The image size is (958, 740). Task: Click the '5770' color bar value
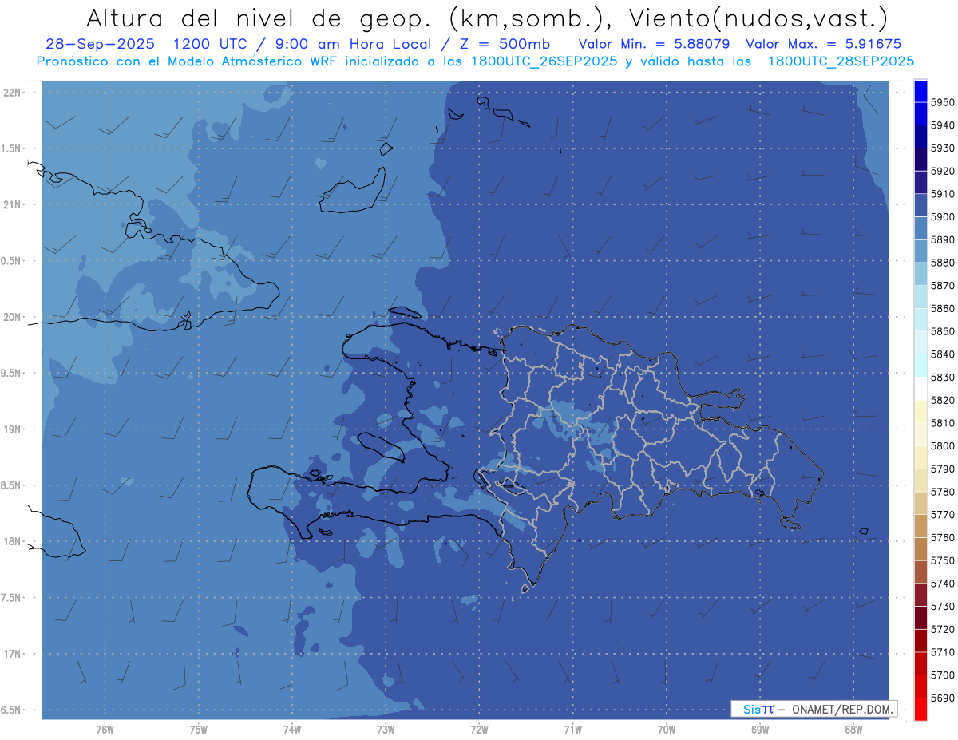(943, 515)
